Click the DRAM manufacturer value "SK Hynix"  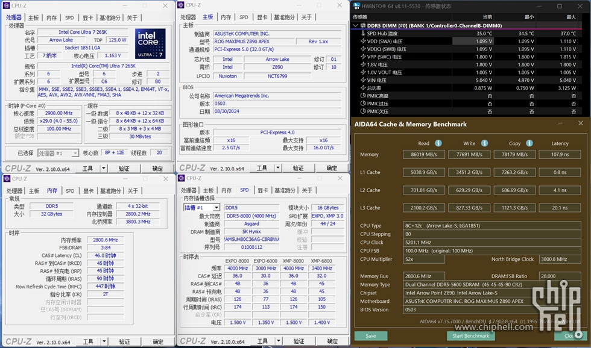(x=251, y=231)
